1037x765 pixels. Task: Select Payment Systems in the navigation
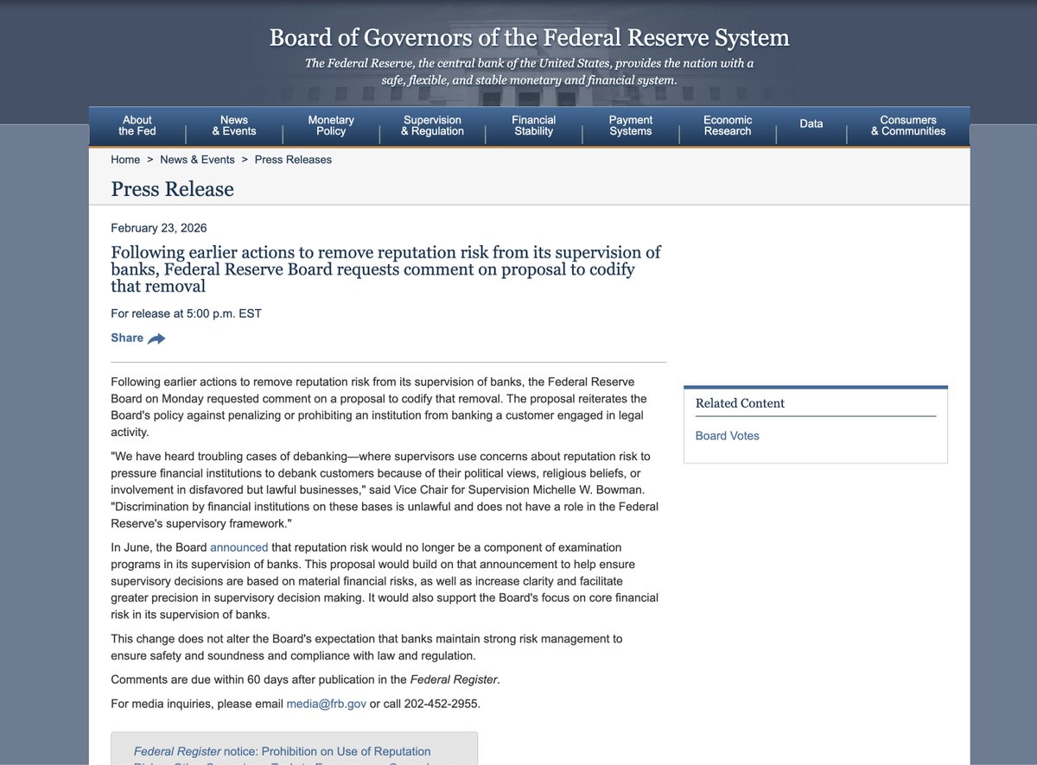point(630,126)
